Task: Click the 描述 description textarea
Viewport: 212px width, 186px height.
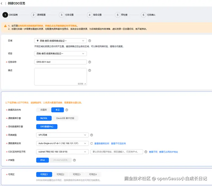Action: [x=60, y=77]
